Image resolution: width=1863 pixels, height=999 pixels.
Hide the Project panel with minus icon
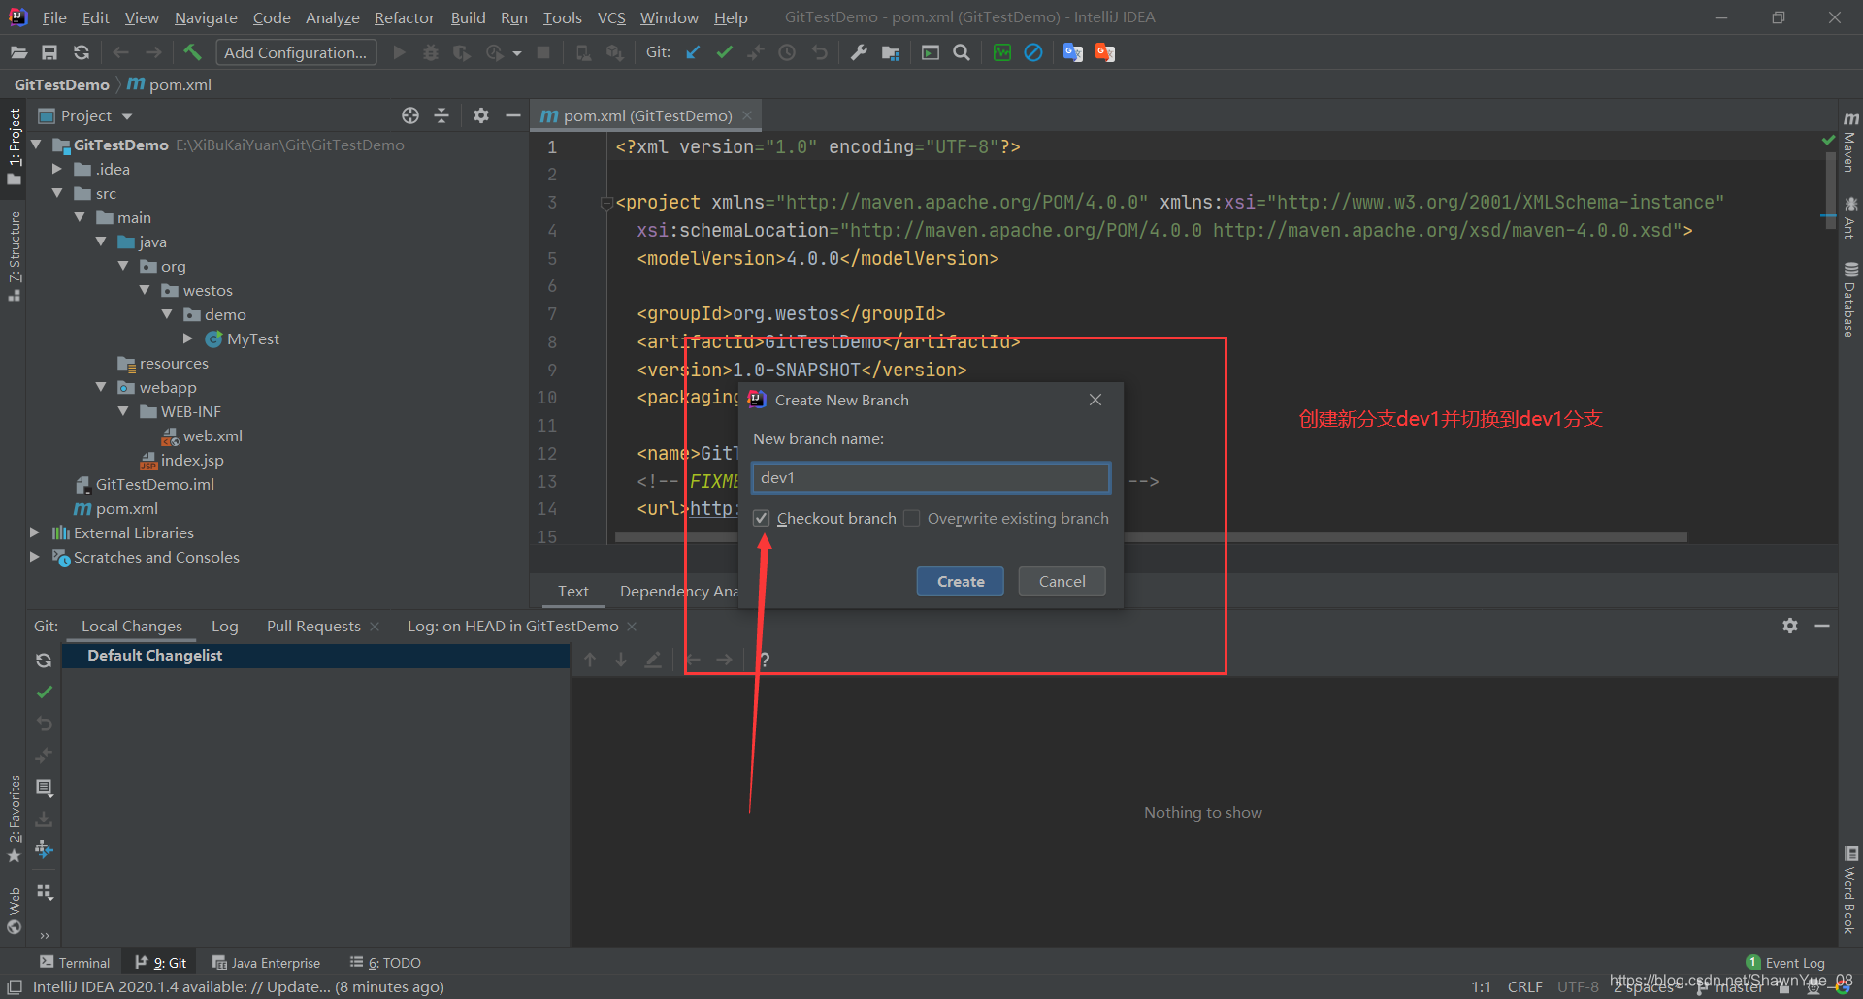pos(513,115)
